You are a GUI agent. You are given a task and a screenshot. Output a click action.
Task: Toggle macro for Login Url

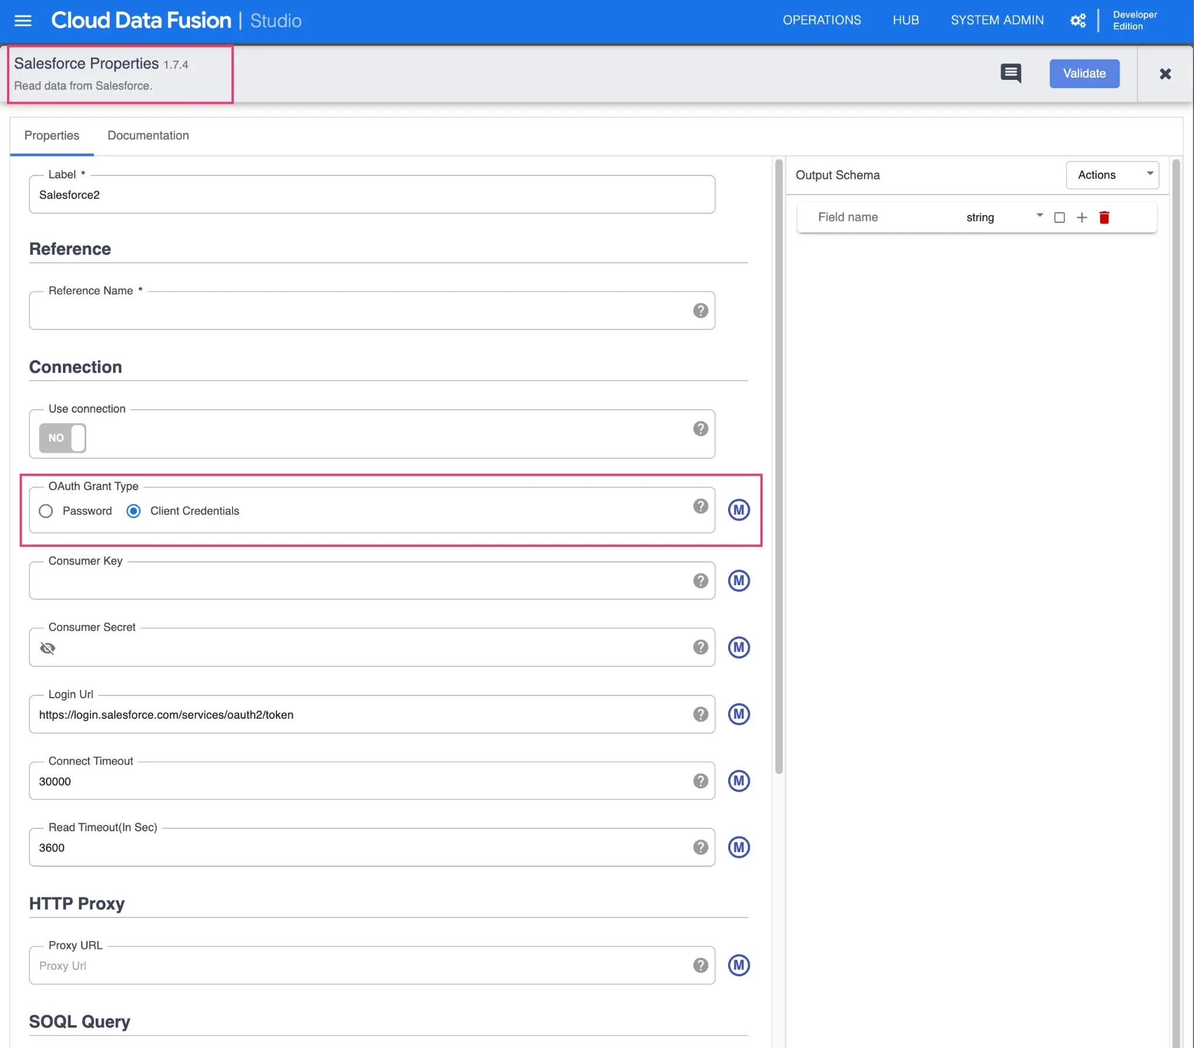(738, 715)
